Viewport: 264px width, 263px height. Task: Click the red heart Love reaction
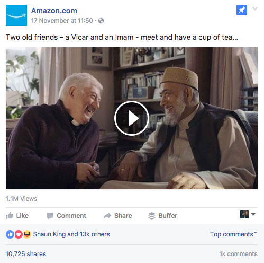tap(19, 234)
